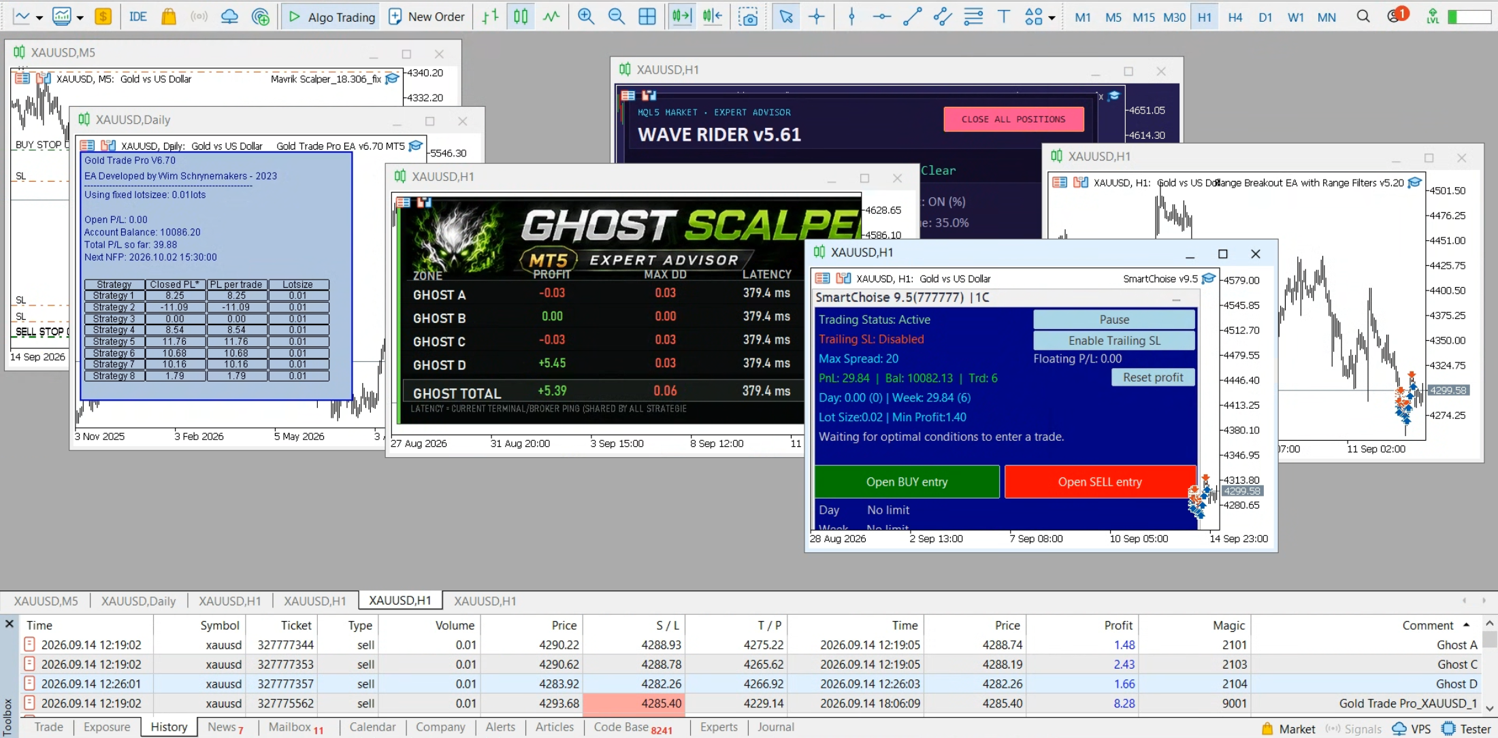The image size is (1498, 738).
Task: Click the Open BUY entry button
Action: point(907,482)
